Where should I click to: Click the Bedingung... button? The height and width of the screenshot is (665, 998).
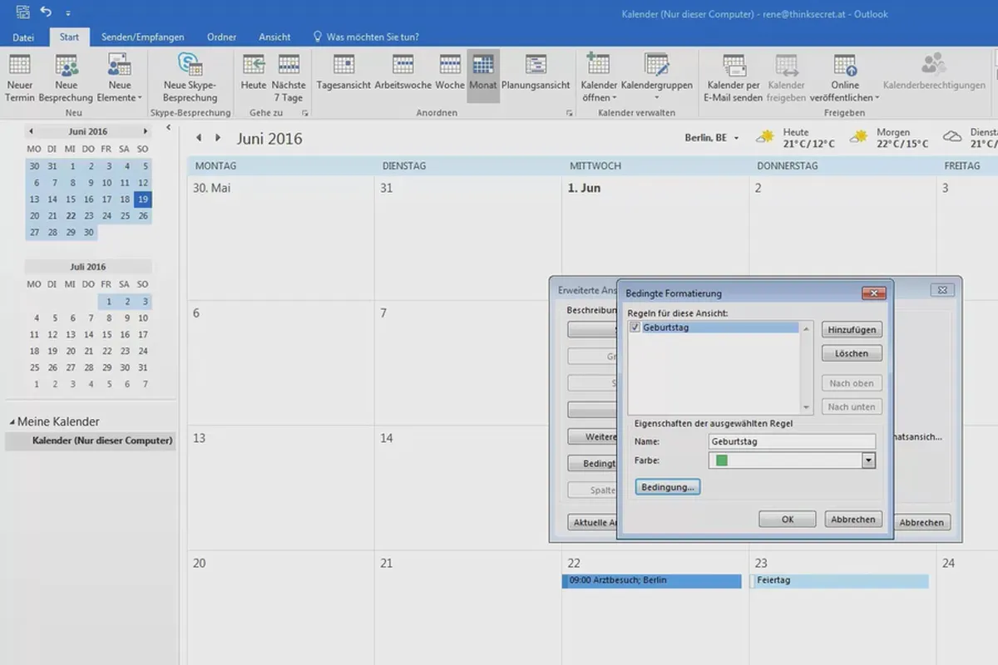click(667, 487)
